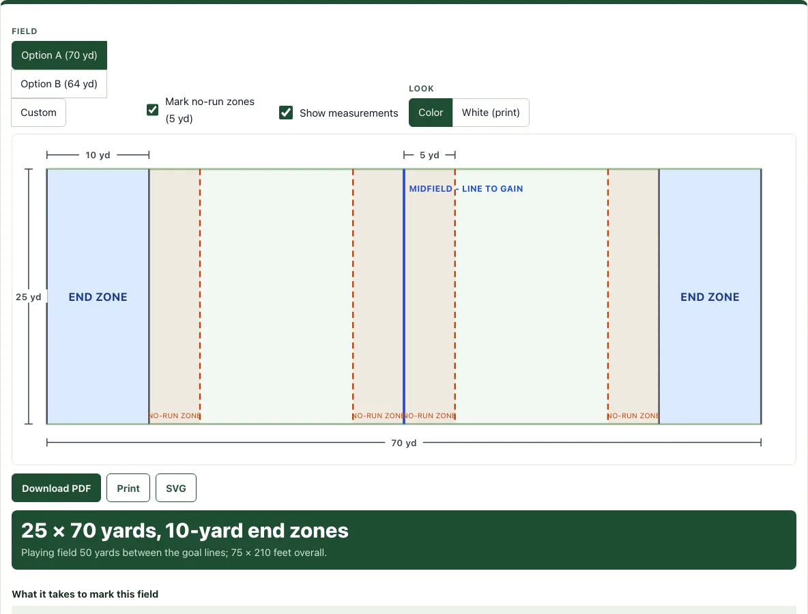Switch look to White (print)
This screenshot has height=614, width=808.
click(491, 113)
